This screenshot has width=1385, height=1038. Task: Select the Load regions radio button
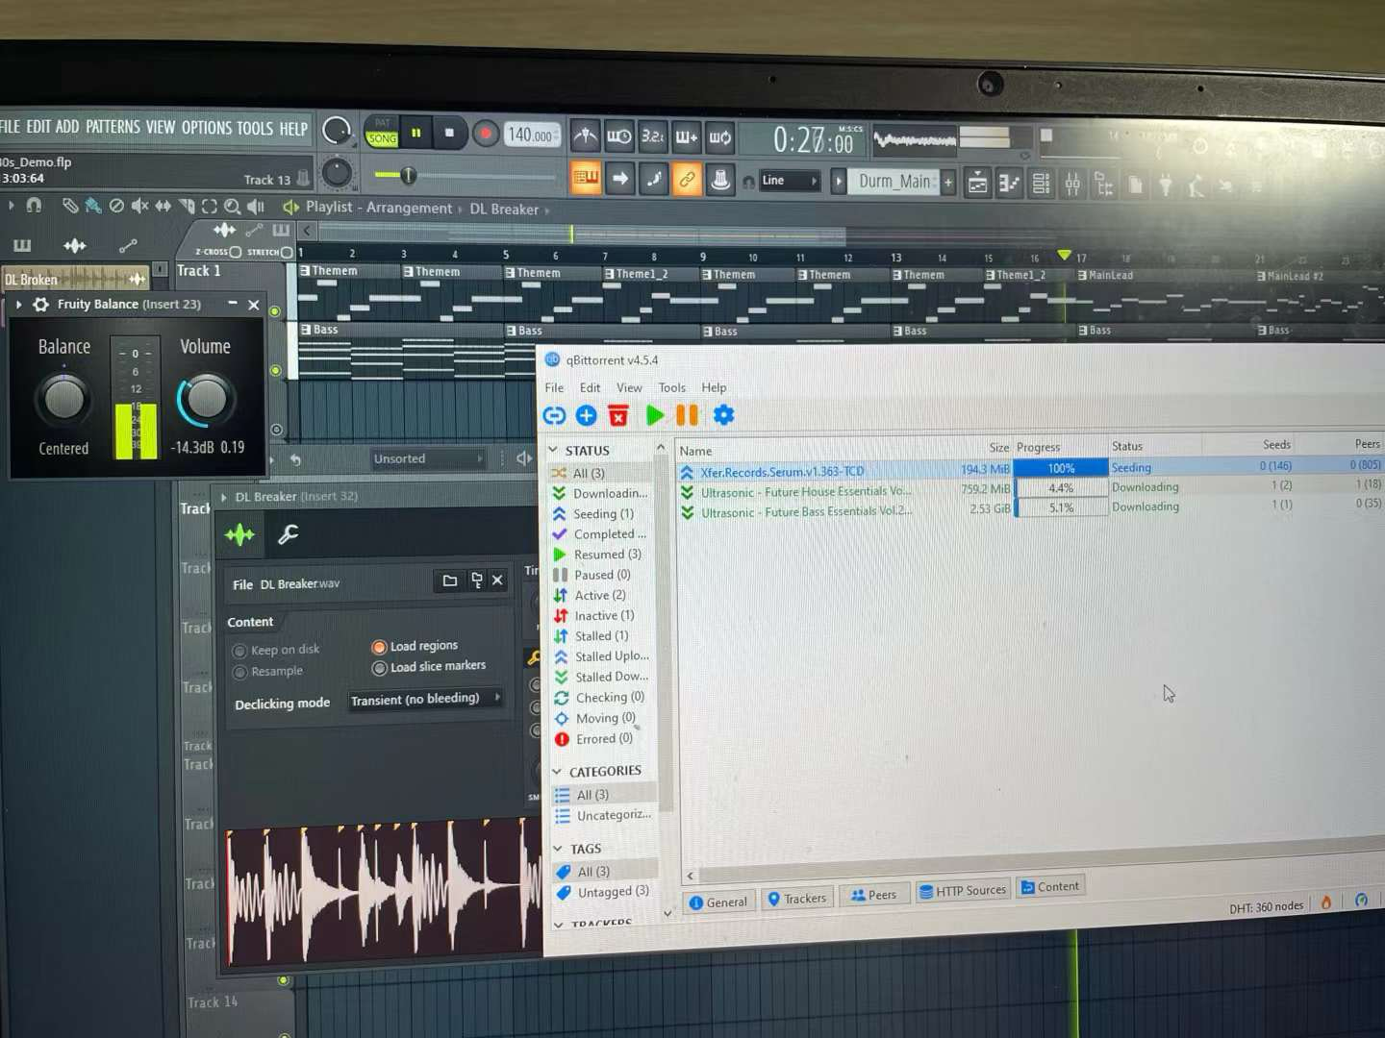(x=379, y=647)
